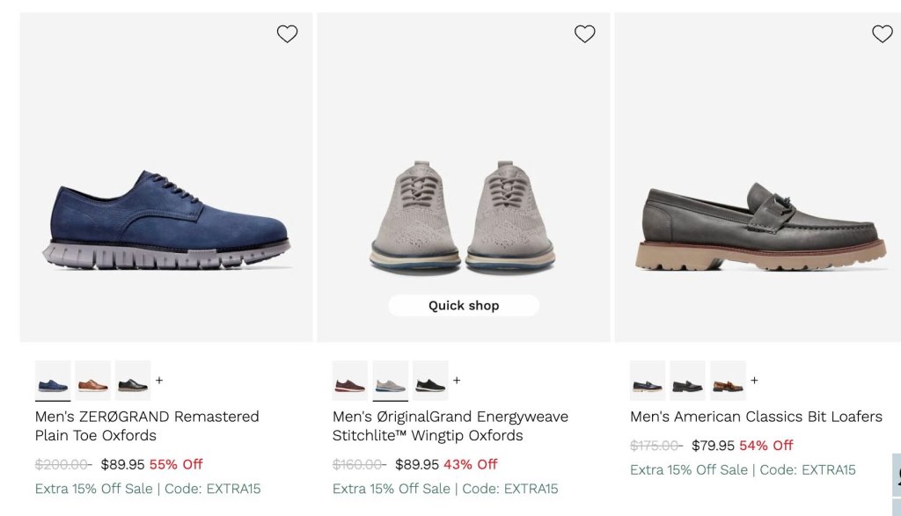The height and width of the screenshot is (516, 901).
Task: Open the grey Bit Loafer product photo
Action: (758, 178)
